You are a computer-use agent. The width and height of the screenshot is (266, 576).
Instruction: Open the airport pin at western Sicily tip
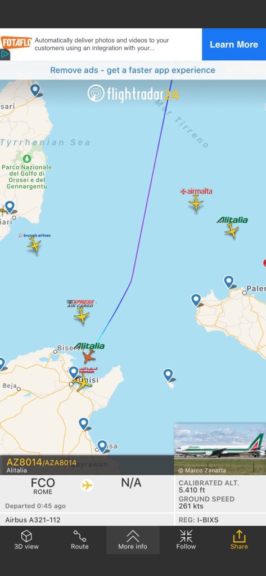(196, 300)
